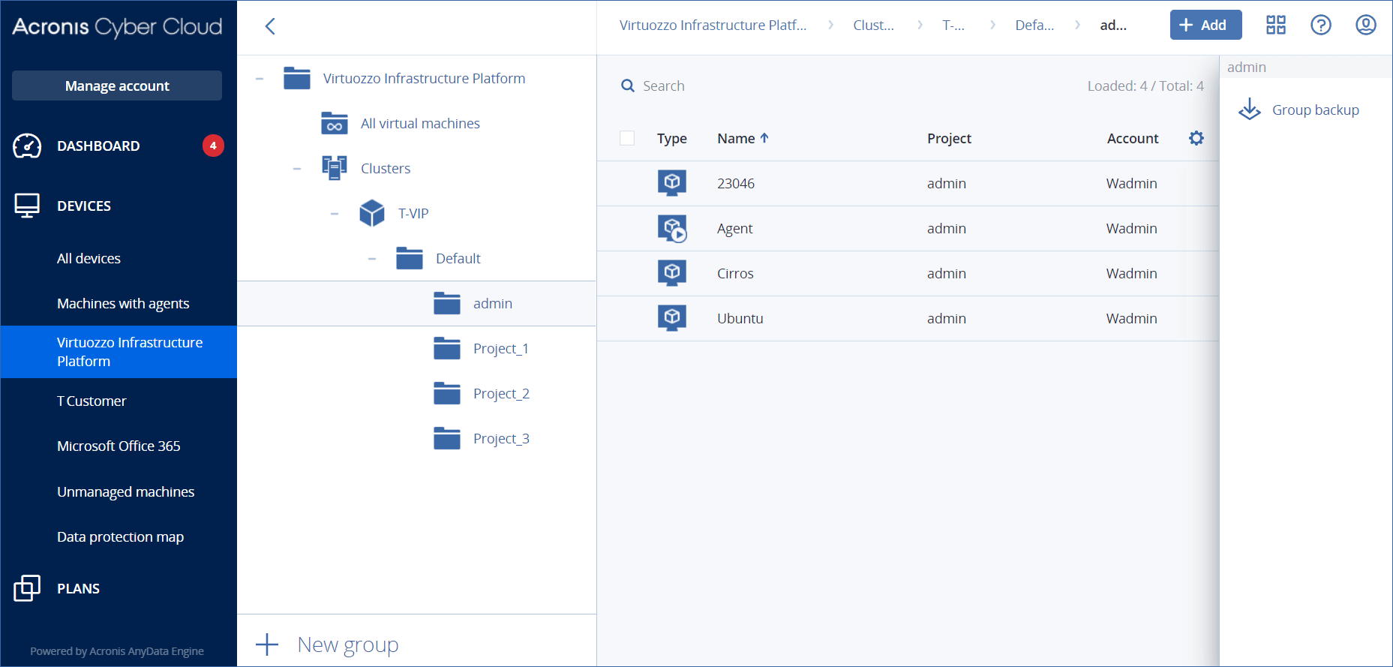Select the T-VIP cluster cube icon
Viewport: 1393px width, 667px height.
372,213
